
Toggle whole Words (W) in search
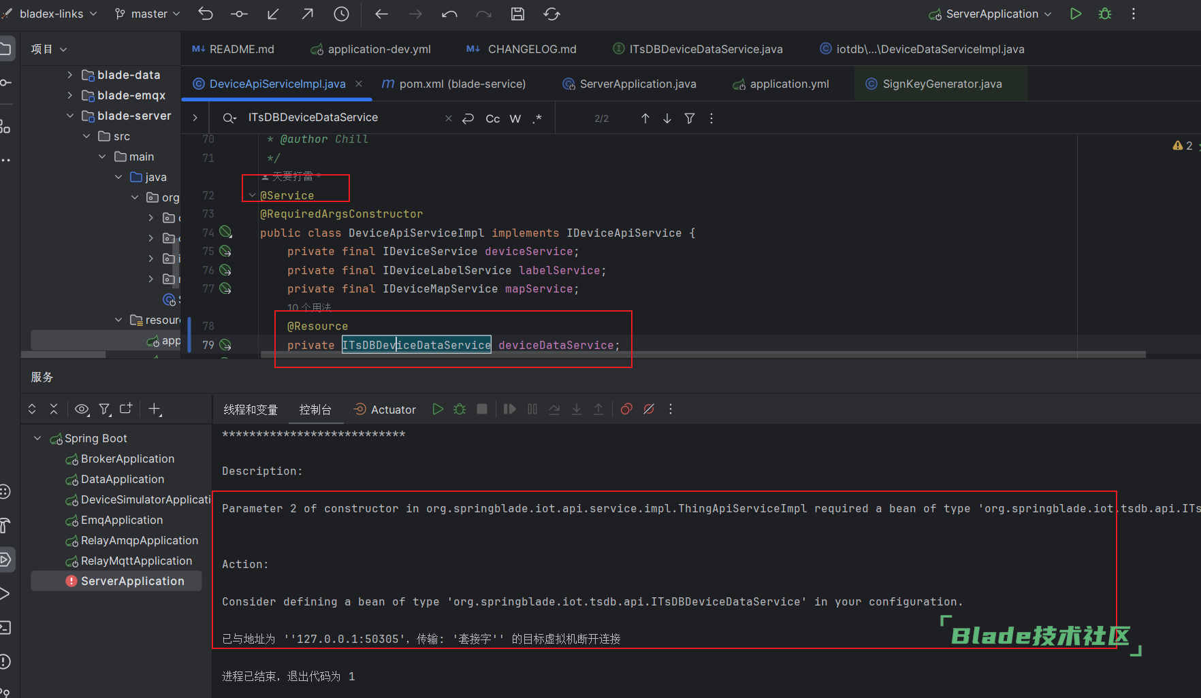click(515, 118)
